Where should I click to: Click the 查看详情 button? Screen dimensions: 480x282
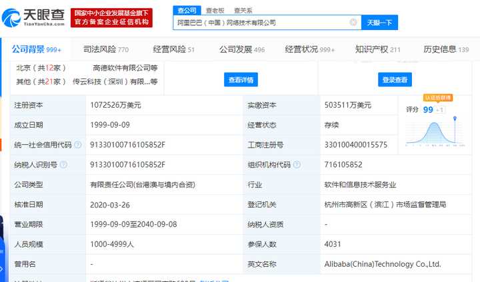(241, 80)
